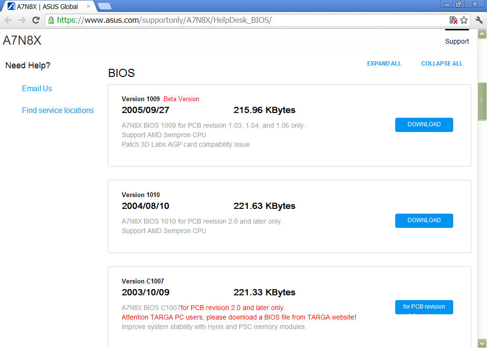The height and width of the screenshot is (348, 487).
Task: Bookmark this page with the star icon
Action: pos(464,20)
